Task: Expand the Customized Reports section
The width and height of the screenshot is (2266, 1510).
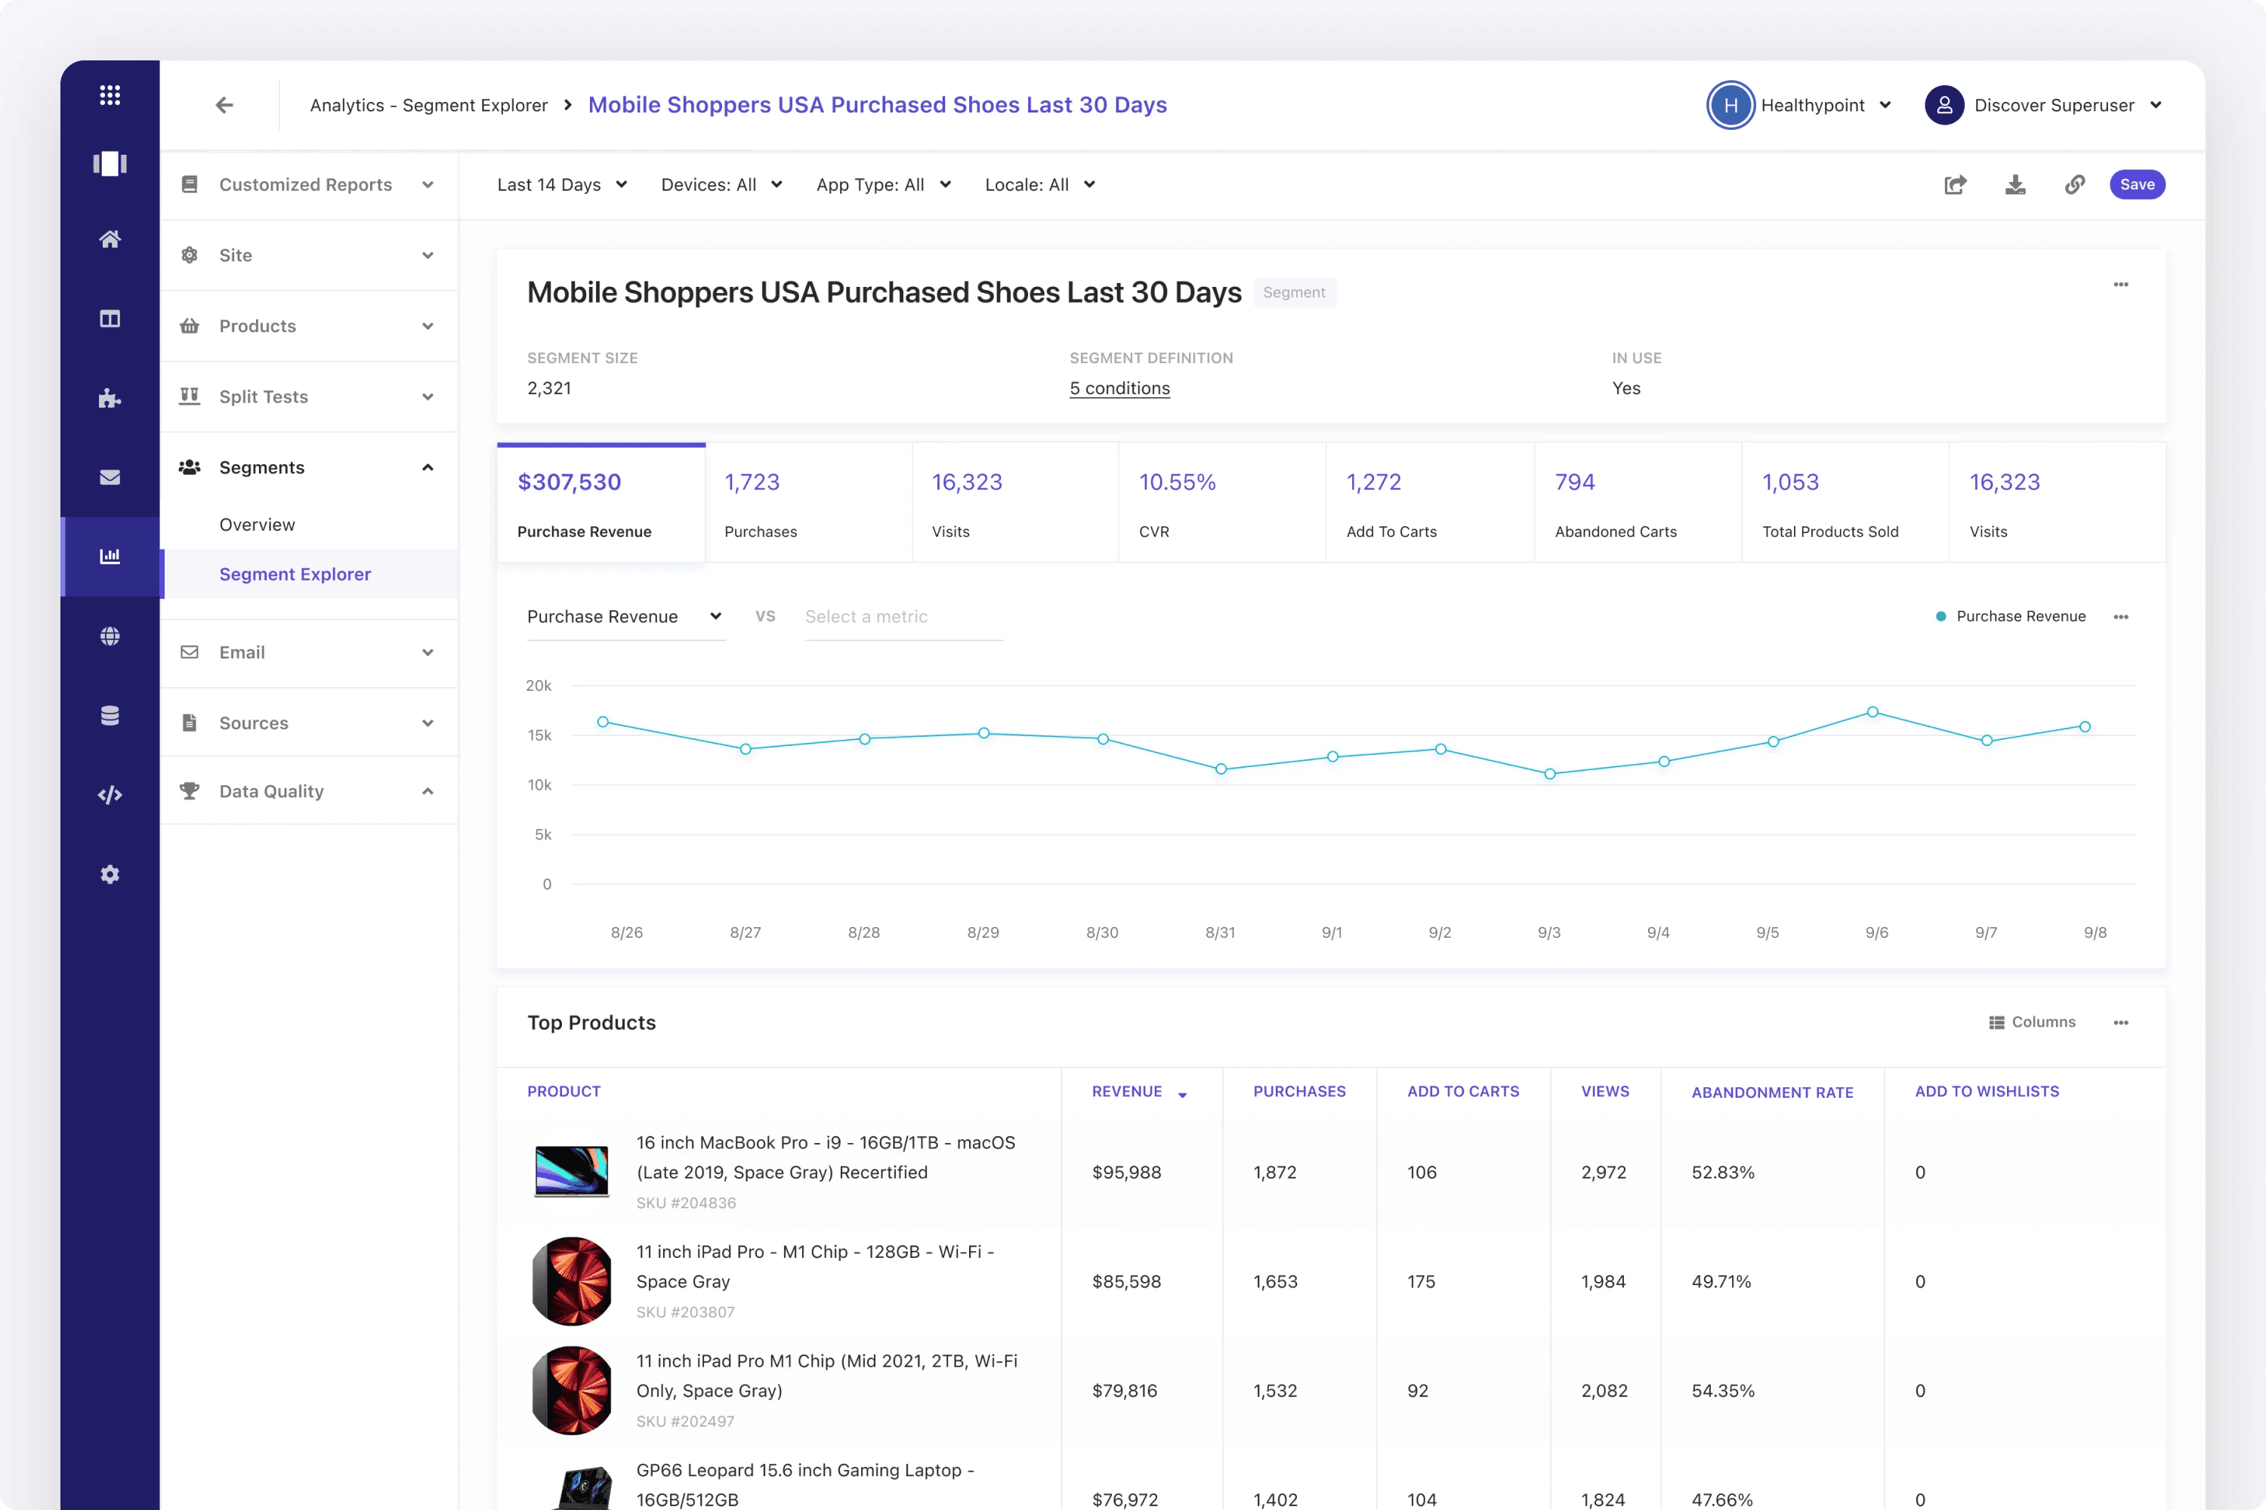Action: point(308,185)
